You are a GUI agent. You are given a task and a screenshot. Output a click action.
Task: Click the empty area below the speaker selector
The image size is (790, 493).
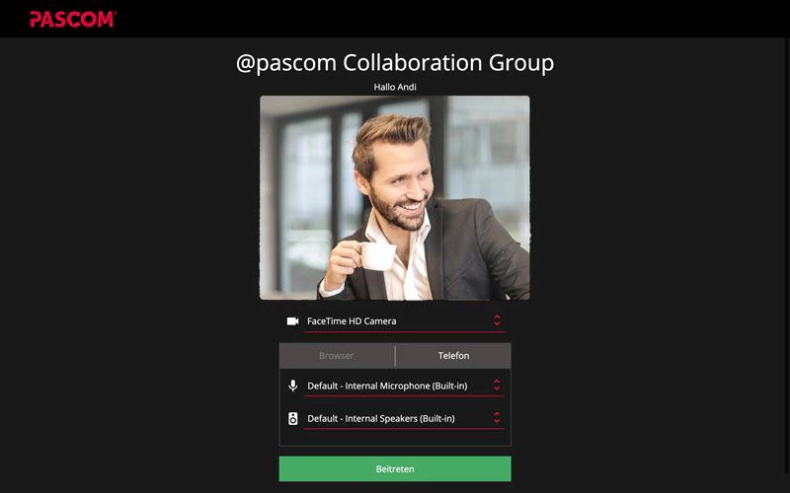pos(395,438)
